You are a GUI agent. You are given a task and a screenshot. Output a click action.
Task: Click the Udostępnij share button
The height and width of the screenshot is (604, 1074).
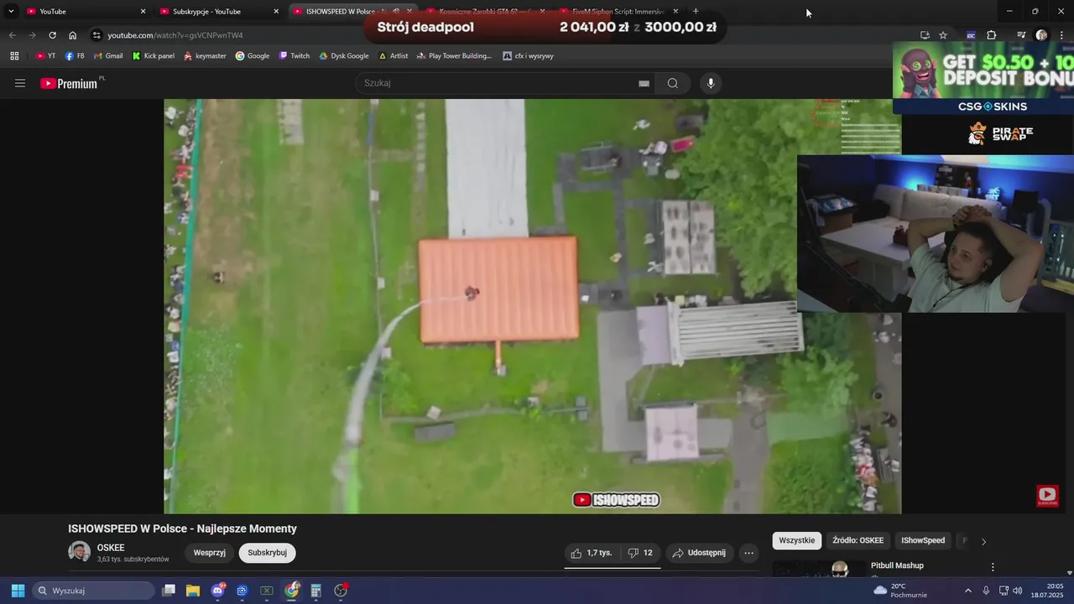click(701, 553)
